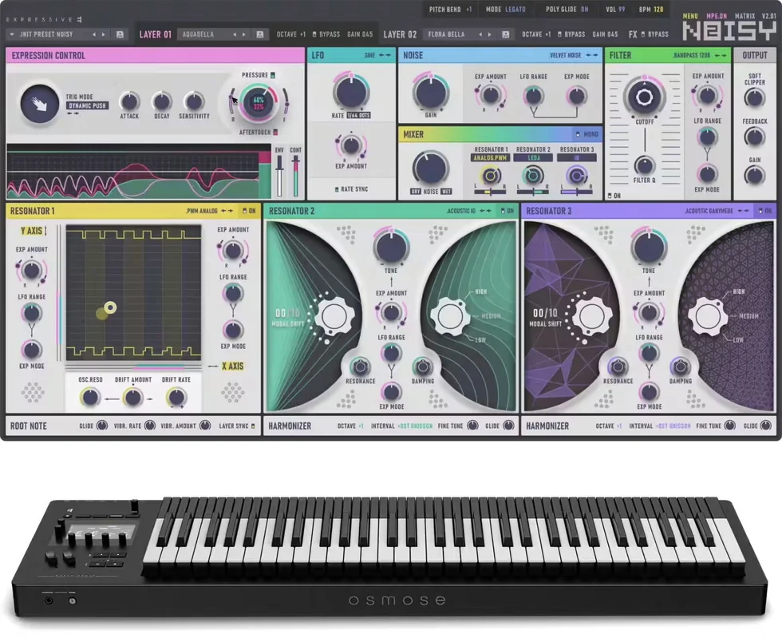Viewport: 782px width, 638px height.
Task: Click the Resonator 1 pan slider in Mixer
Action: [x=490, y=192]
